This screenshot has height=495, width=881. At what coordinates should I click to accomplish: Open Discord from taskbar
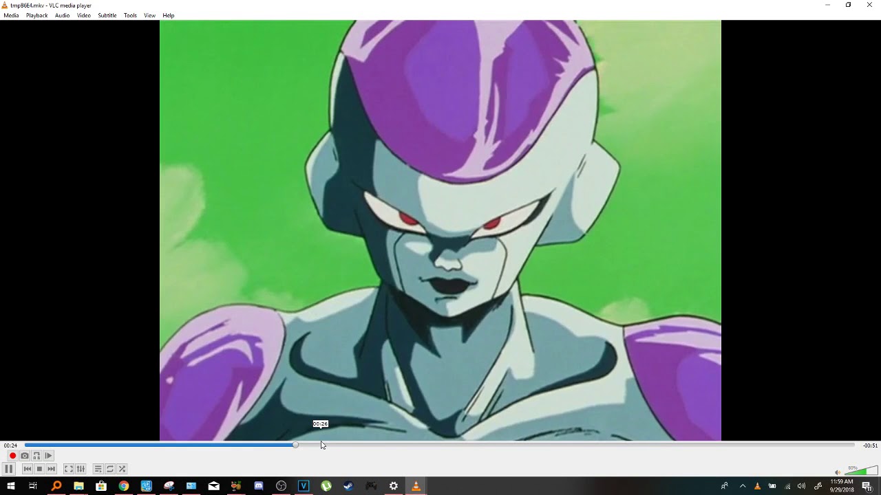point(258,486)
